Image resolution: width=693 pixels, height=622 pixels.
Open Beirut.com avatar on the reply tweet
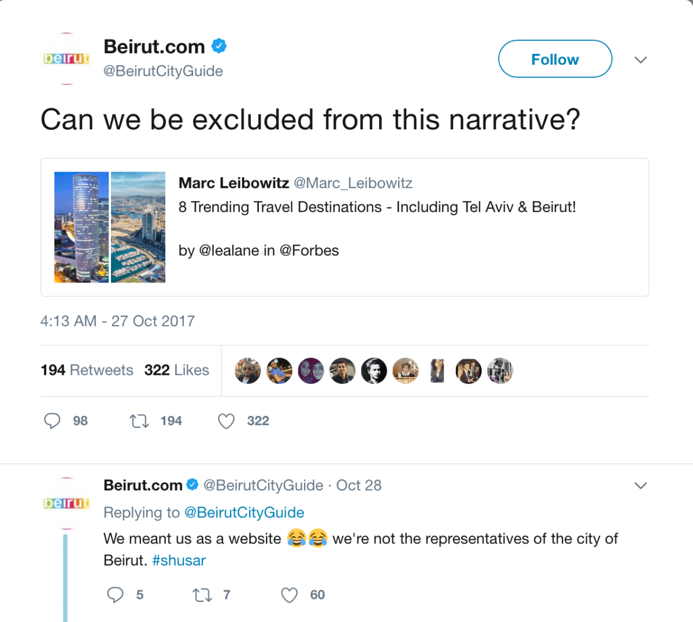click(67, 503)
